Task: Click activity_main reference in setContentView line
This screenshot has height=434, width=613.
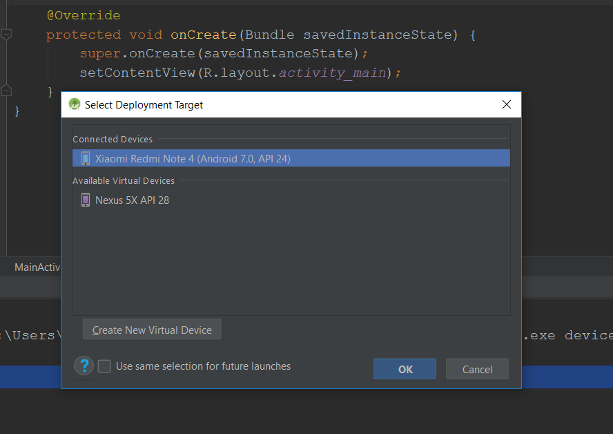Action: click(332, 73)
